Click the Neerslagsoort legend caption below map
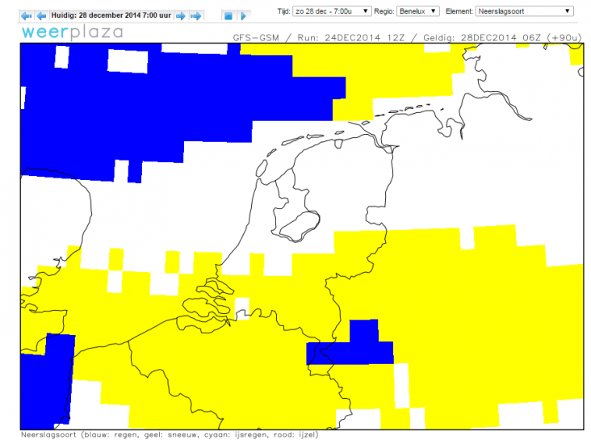Image resolution: width=591 pixels, height=448 pixels. (x=170, y=435)
